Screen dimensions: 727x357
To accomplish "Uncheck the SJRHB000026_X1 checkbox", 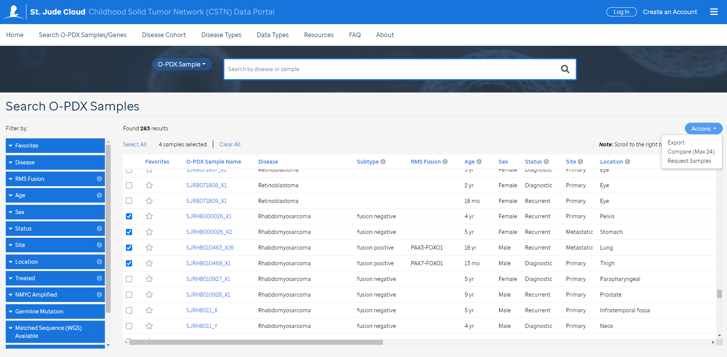I will click(x=129, y=216).
